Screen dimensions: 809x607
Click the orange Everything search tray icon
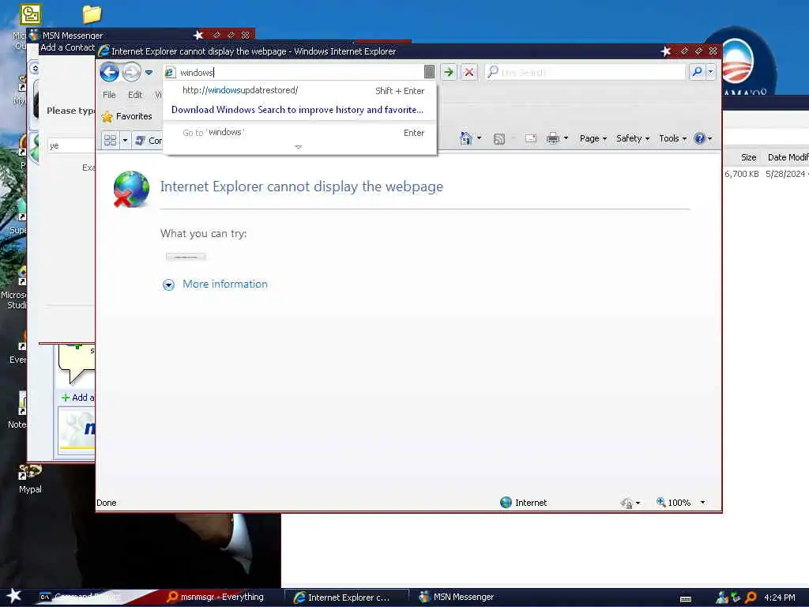[x=751, y=598]
